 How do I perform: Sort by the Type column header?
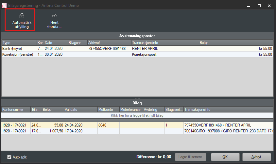point(19,43)
